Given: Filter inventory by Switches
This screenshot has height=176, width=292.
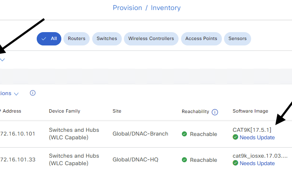Looking at the screenshot, I should coord(107,39).
